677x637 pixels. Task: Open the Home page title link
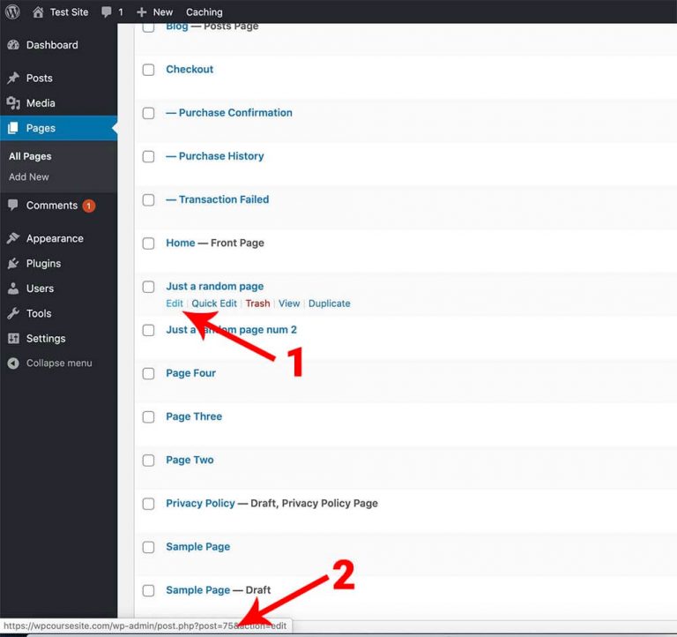click(181, 243)
